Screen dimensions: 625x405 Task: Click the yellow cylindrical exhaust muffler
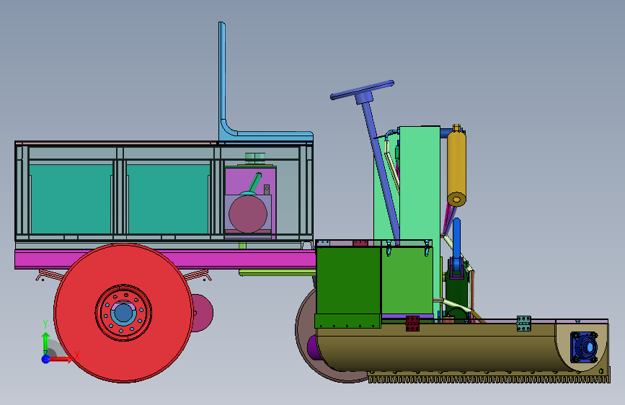457,166
